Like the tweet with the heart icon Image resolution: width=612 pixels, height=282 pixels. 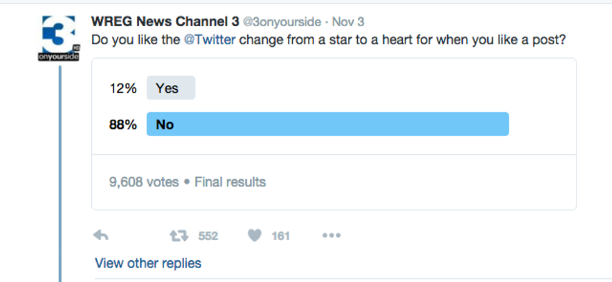point(254,236)
